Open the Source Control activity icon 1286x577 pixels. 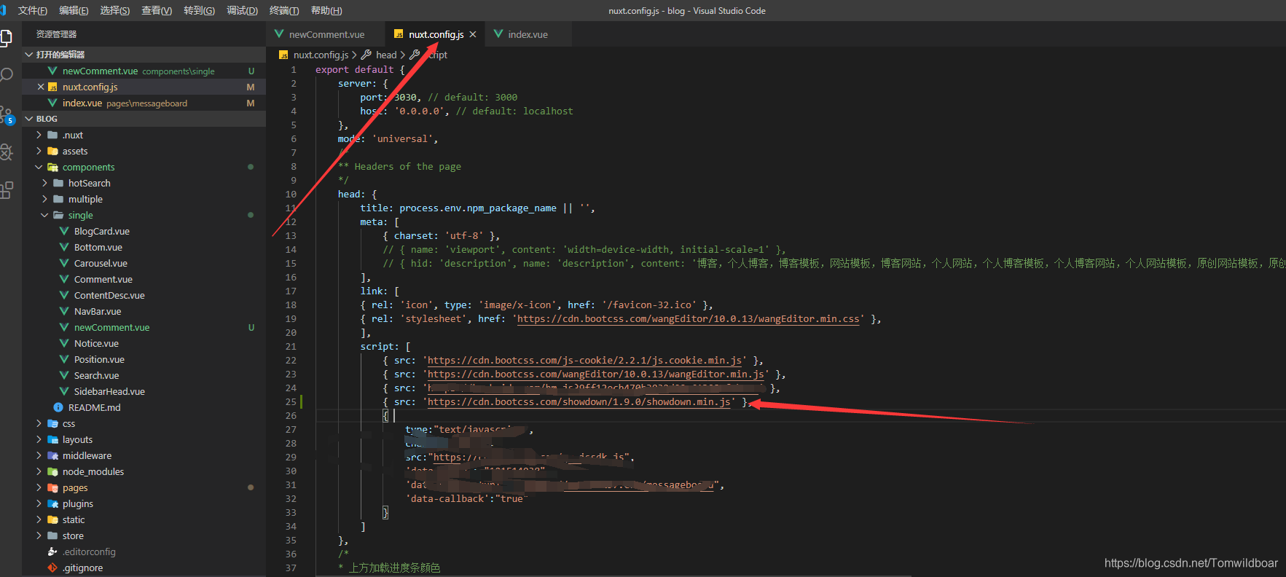click(7, 114)
